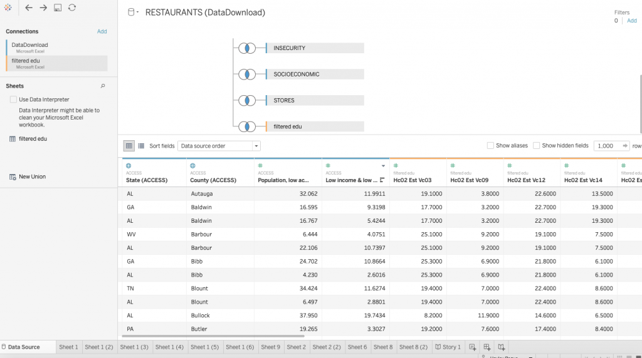Switch to the Sheet 9 tab

[270, 347]
